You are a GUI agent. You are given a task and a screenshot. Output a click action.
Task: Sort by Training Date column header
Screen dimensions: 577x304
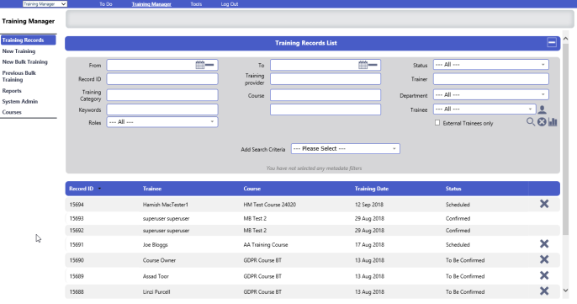371,189
